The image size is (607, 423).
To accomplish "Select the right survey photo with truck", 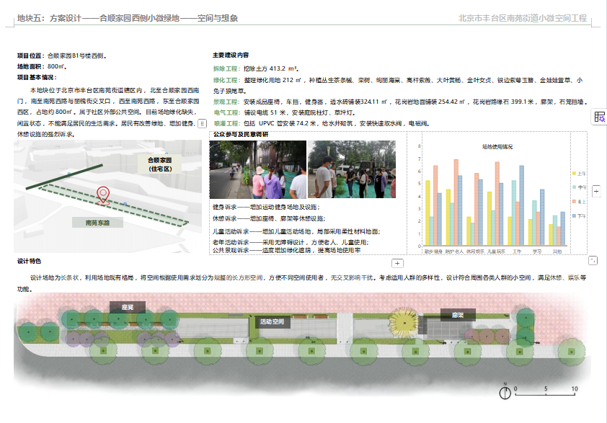I will pos(352,169).
